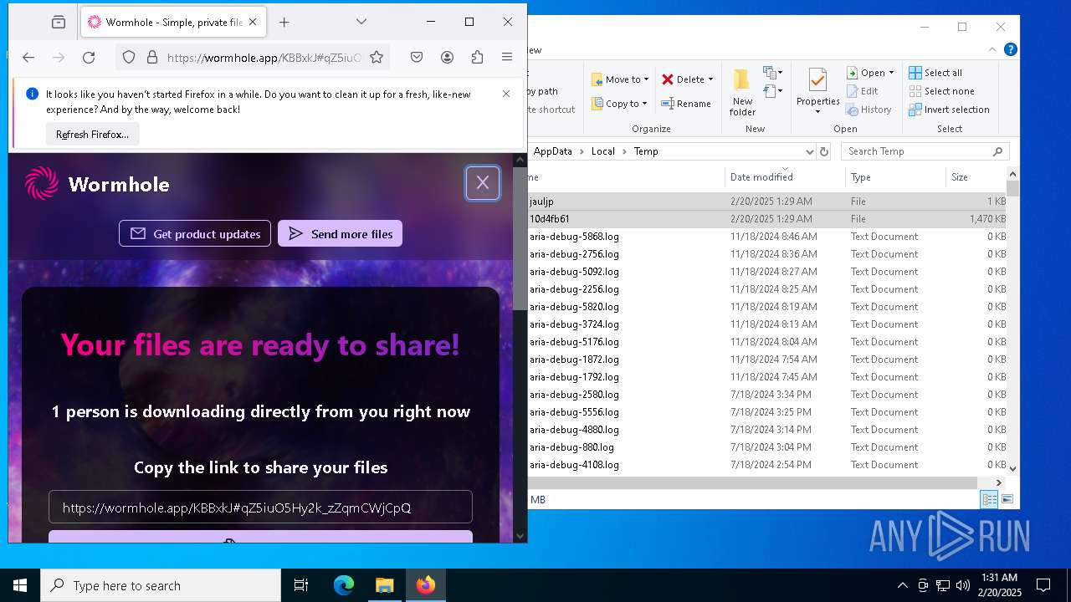Screen dimensions: 1071x602
Task: Dismiss the Refresh Firefox notification
Action: [x=506, y=94]
